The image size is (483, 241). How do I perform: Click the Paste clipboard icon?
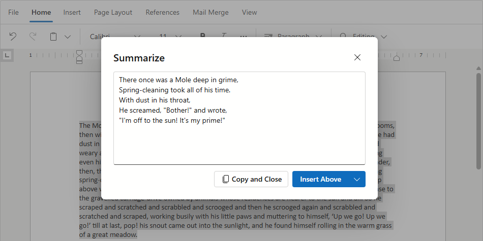pos(53,37)
